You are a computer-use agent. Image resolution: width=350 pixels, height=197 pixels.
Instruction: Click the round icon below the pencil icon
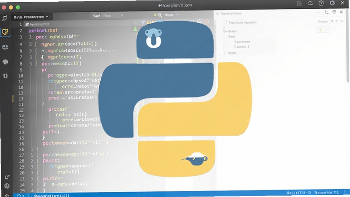click(x=7, y=186)
